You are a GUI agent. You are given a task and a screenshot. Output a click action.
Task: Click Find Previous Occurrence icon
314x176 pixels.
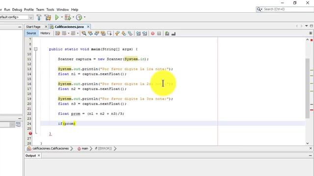click(x=90, y=33)
